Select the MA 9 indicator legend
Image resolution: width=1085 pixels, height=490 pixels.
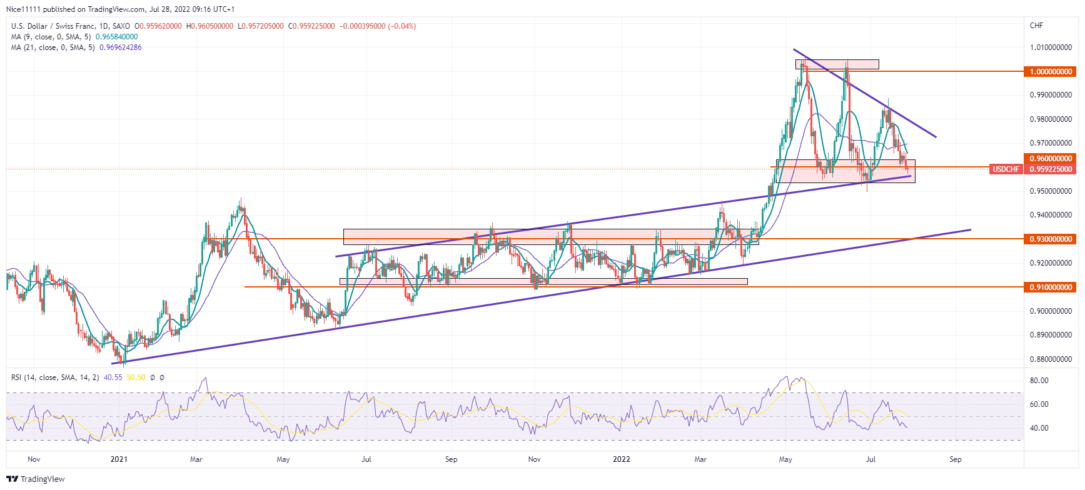click(x=51, y=37)
